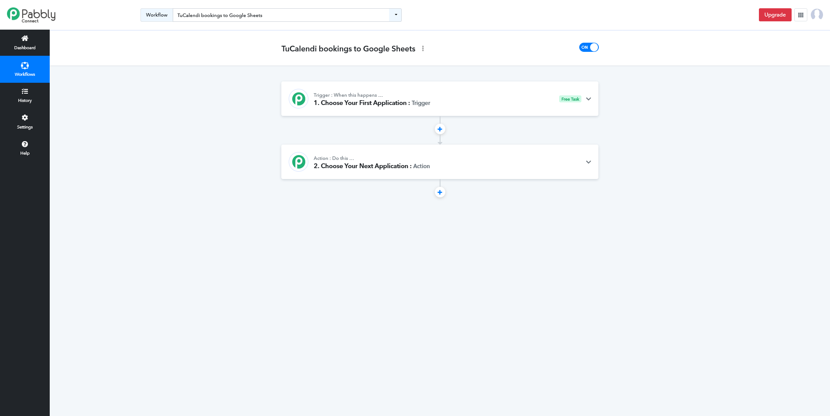Open the workflow three-dot options menu
The image size is (830, 416).
[x=423, y=49]
